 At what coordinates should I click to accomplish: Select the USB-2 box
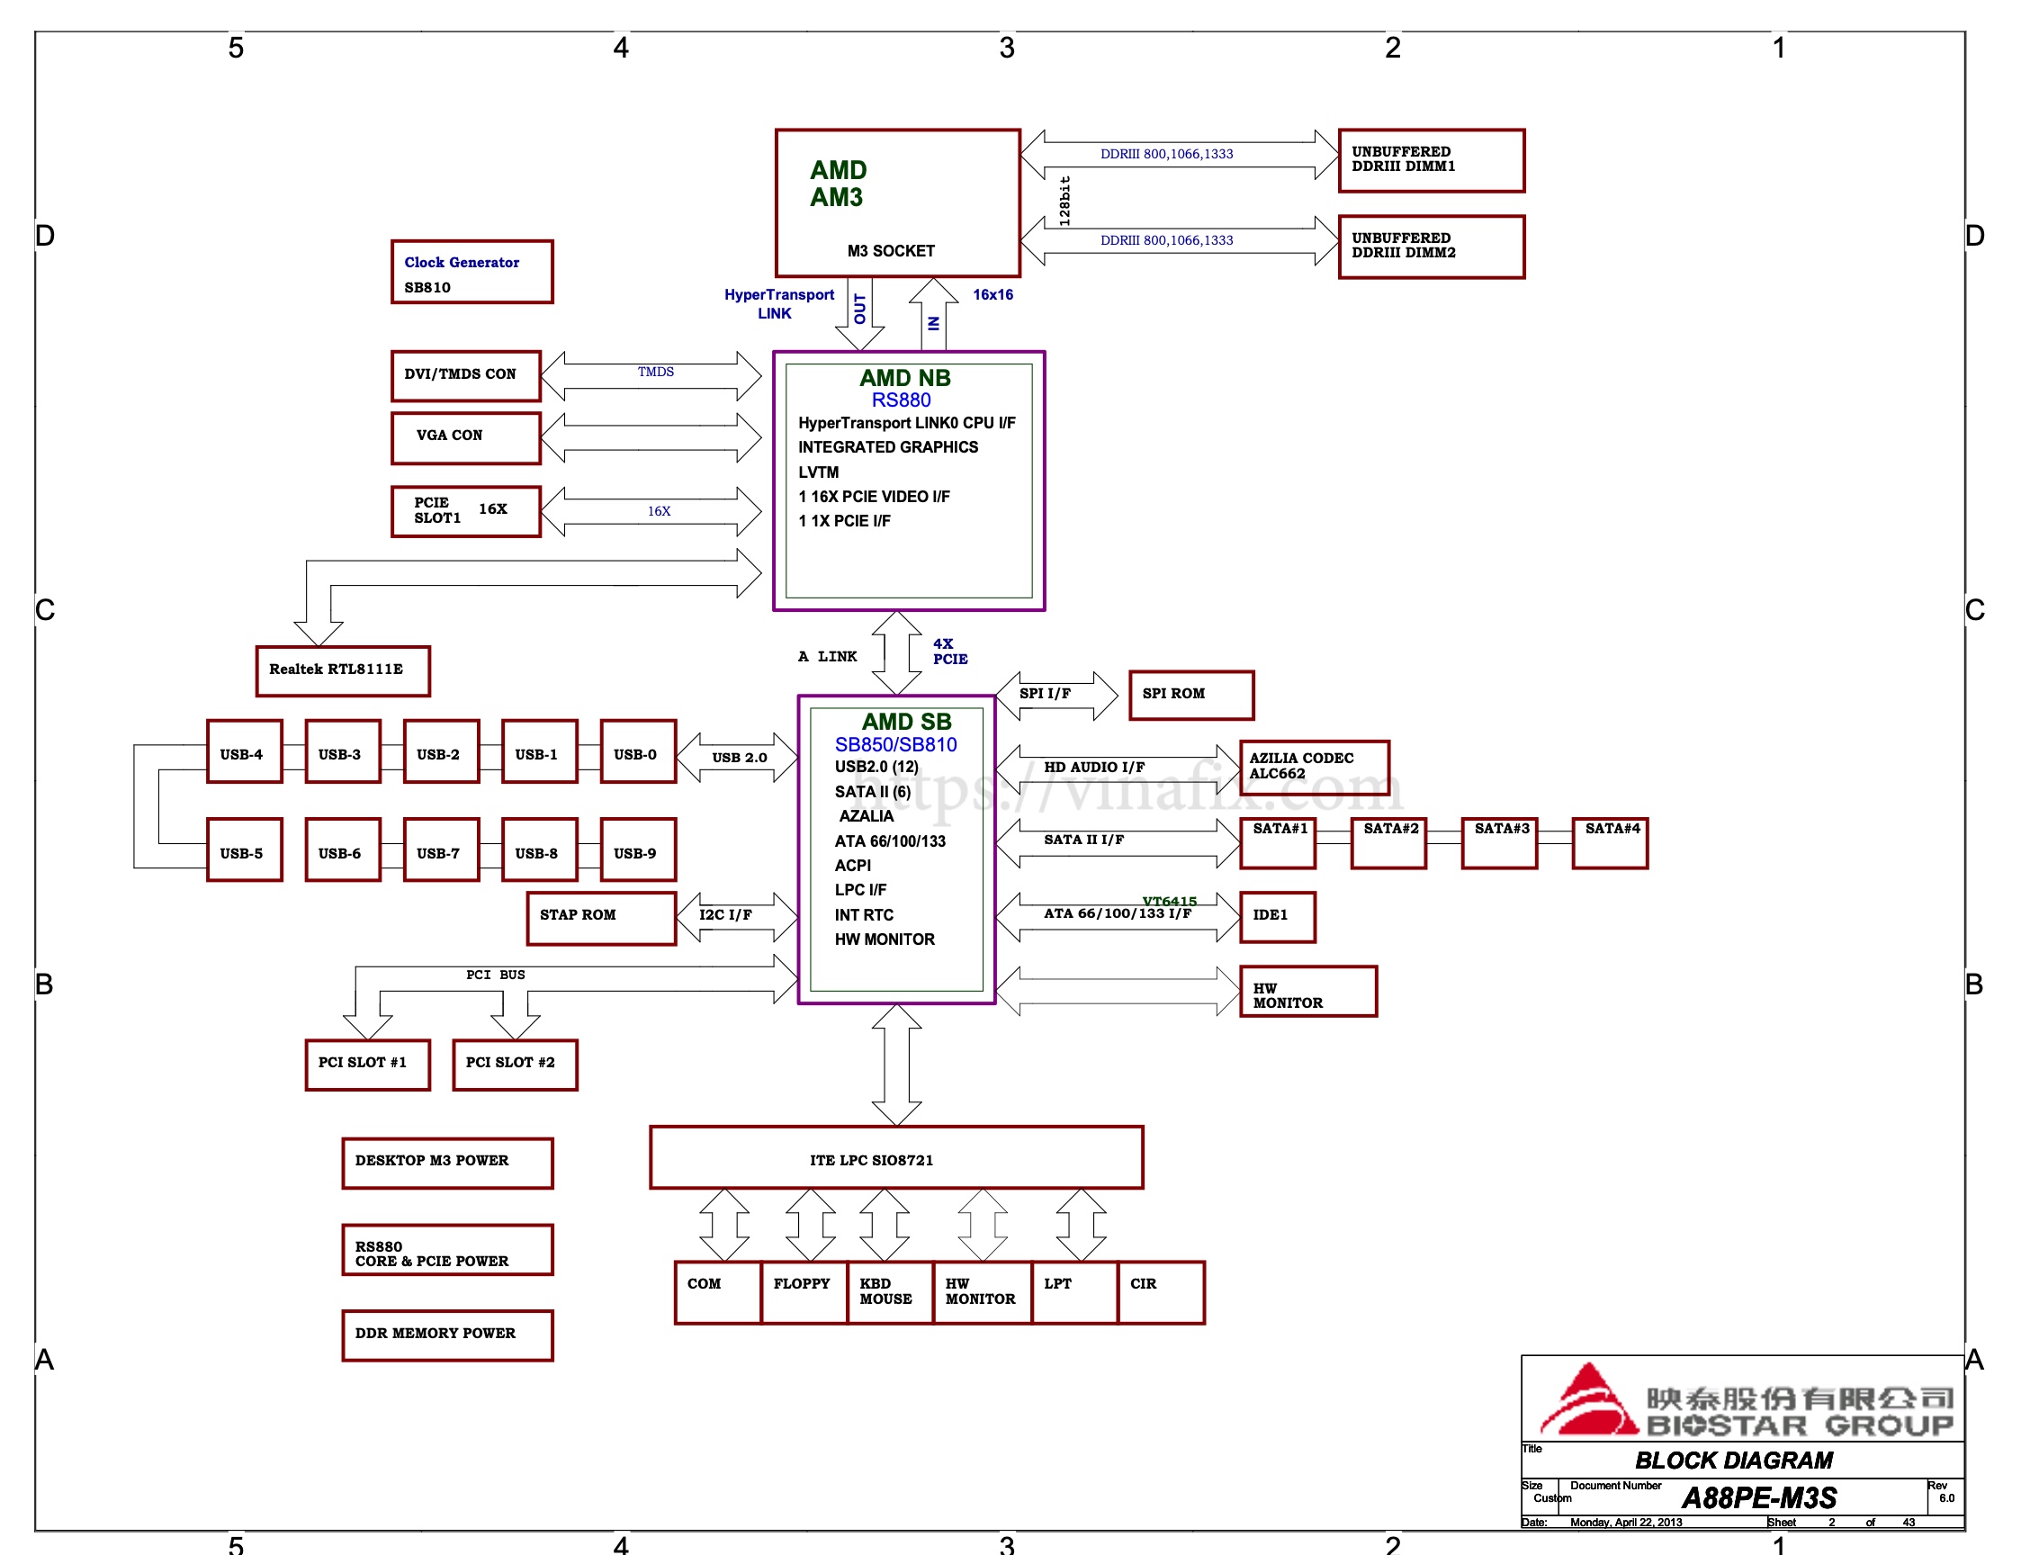442,751
